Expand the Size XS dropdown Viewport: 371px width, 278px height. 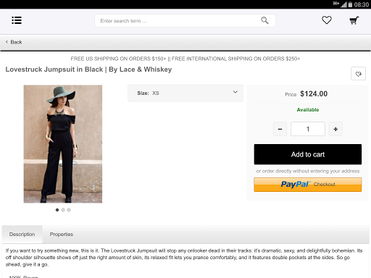[x=185, y=93]
